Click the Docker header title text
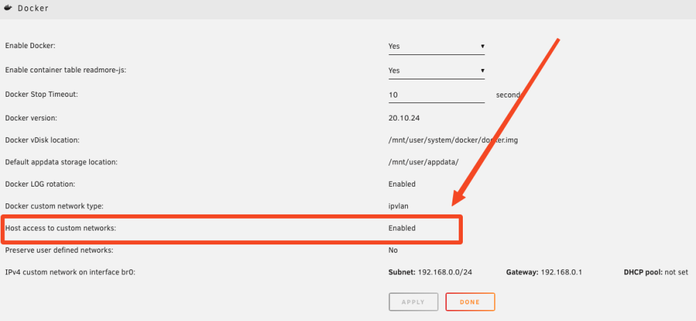This screenshot has height=321, width=696. point(33,8)
